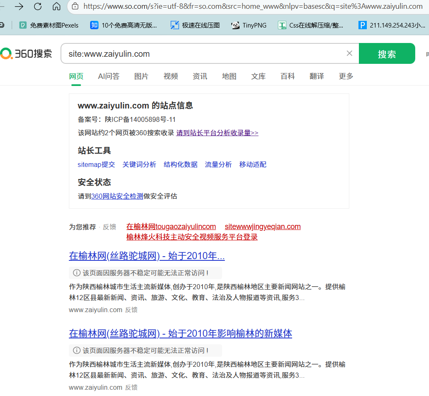Open the 结构化数据 tool link
The image size is (429, 396).
click(x=181, y=164)
